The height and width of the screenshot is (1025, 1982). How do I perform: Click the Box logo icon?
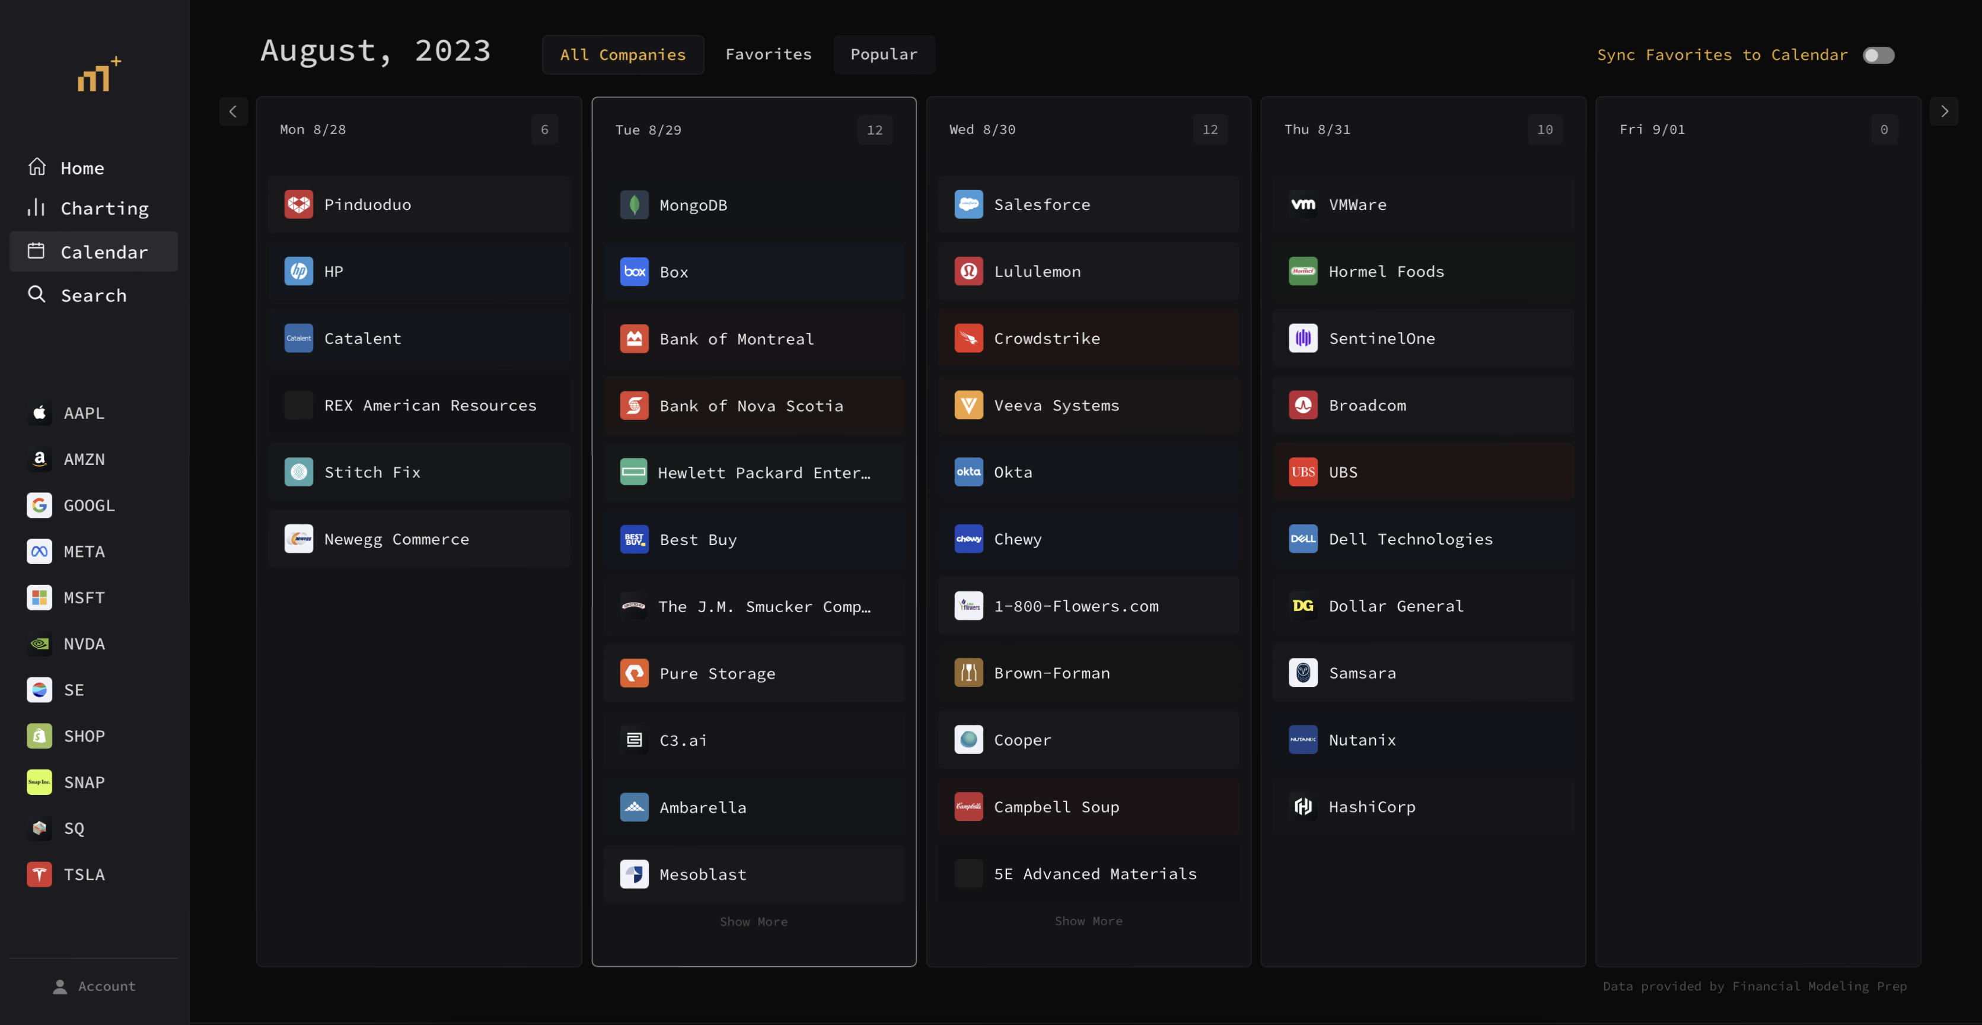634,272
